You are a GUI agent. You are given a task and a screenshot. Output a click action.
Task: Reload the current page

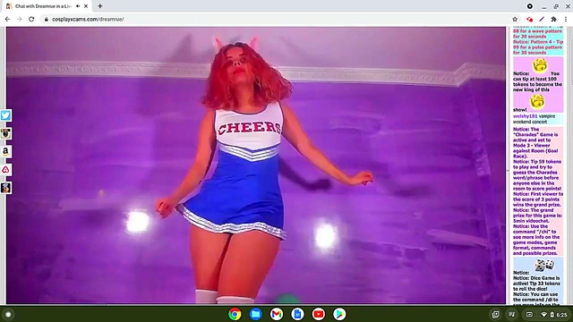pos(31,19)
